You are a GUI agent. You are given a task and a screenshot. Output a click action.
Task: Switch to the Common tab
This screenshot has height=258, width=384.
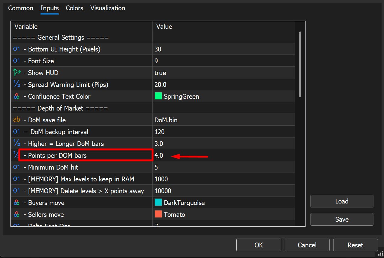(21, 8)
